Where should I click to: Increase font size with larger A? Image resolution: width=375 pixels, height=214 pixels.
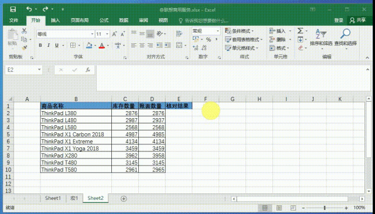(115, 34)
